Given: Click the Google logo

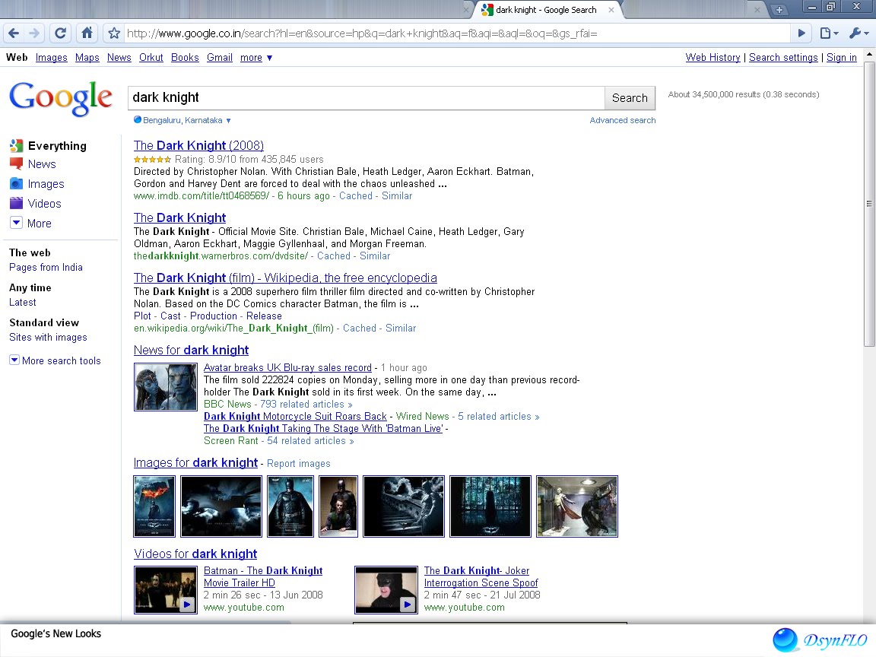Looking at the screenshot, I should [x=61, y=97].
